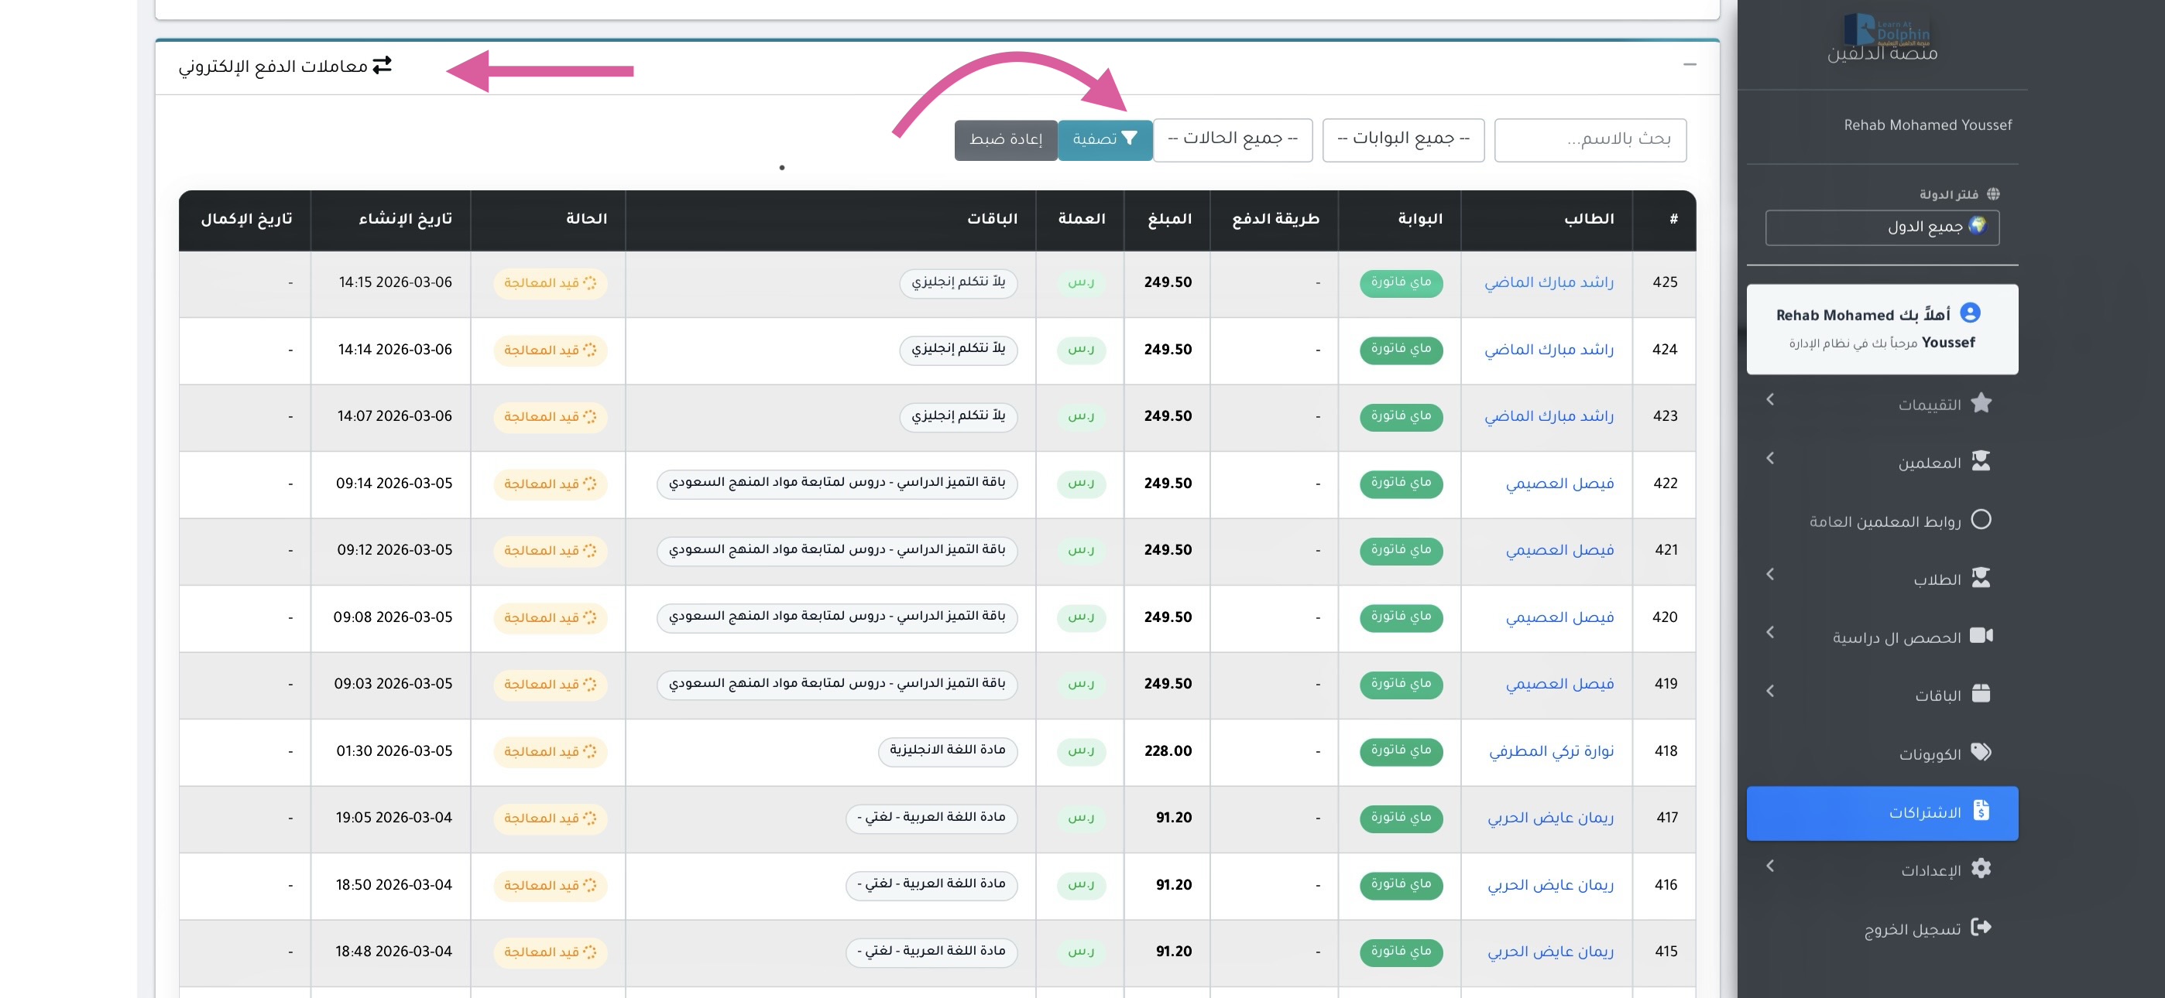Screen dimensions: 2165x998
Task: Click the إعادة ضبط reset button
Action: coord(1005,139)
